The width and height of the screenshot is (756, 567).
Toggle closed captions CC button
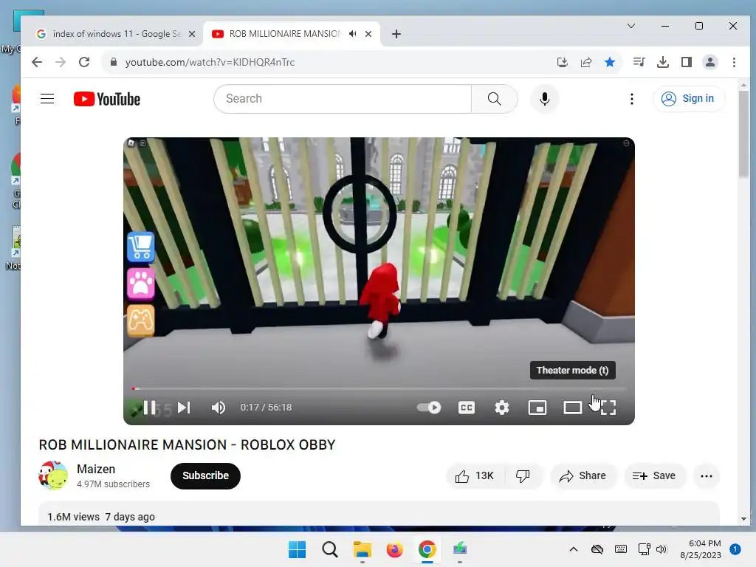(467, 408)
